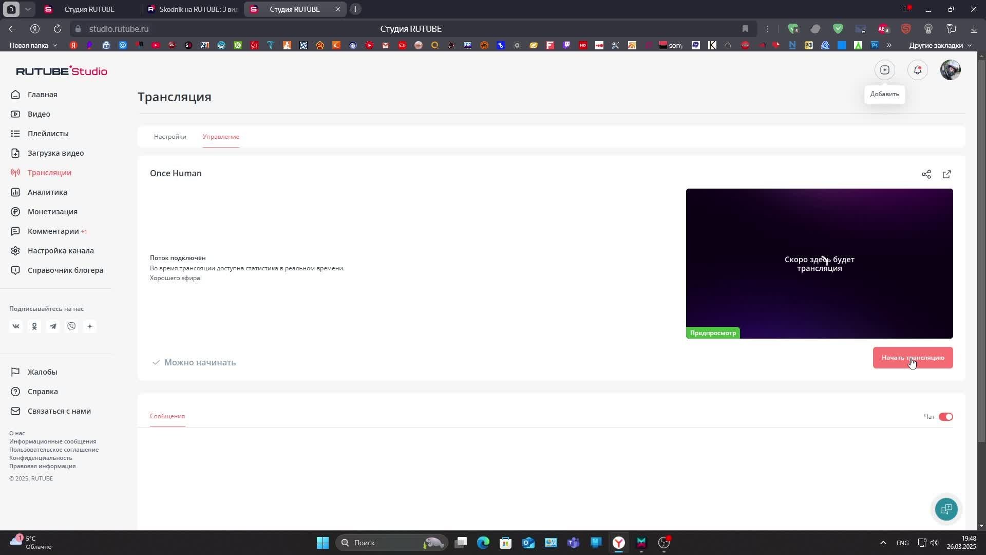
Task: Expand Другие закладки bookmarks dropdown
Action: pos(940,45)
